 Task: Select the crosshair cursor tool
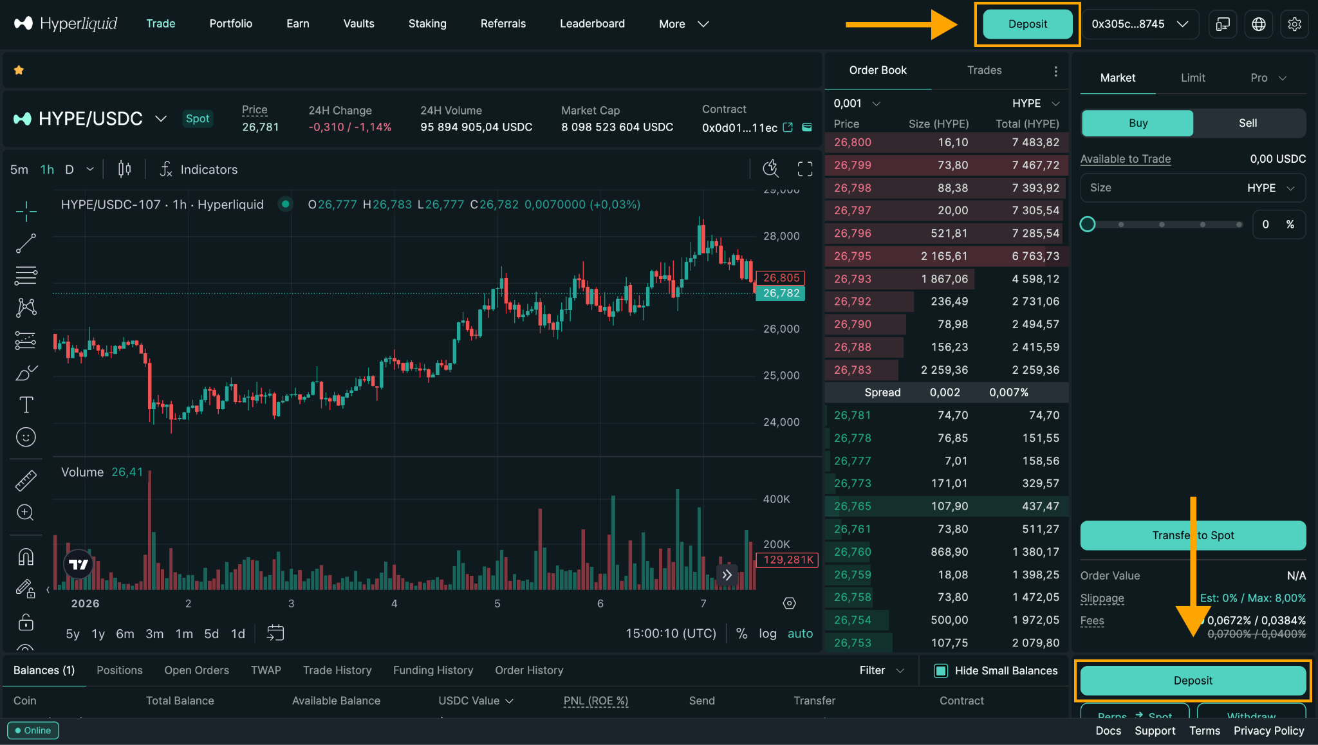pos(26,211)
